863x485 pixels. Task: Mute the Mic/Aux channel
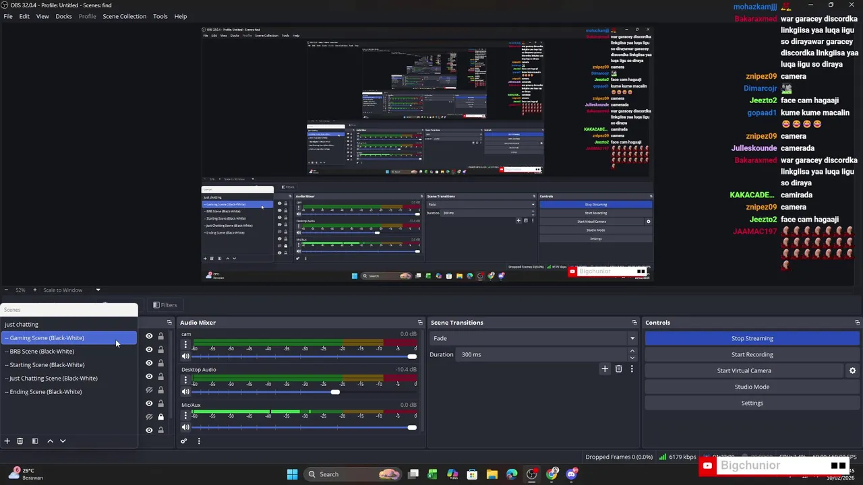(185, 427)
